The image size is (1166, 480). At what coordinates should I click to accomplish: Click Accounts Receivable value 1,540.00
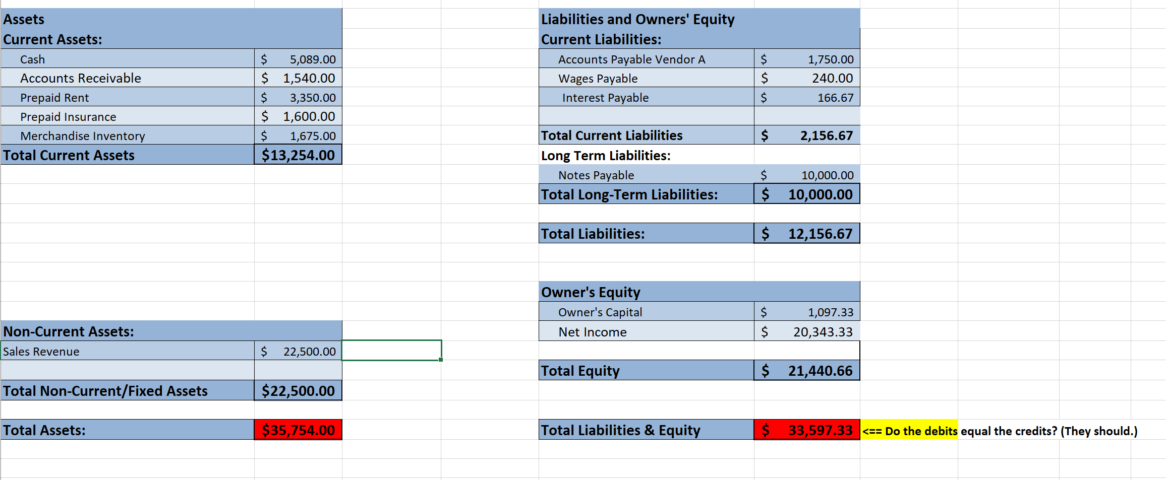point(298,78)
